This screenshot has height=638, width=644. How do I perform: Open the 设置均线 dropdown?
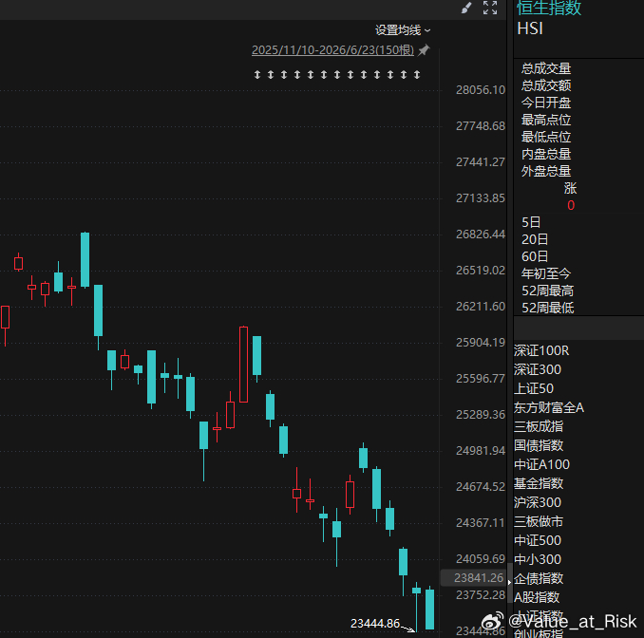coord(403,30)
